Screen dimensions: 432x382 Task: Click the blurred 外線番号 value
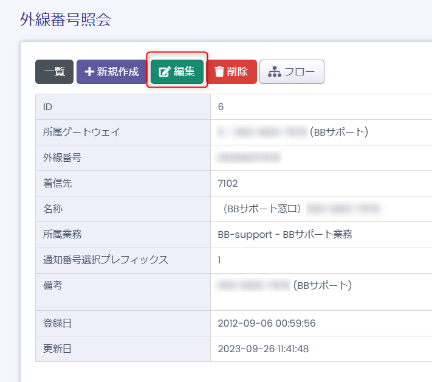(x=249, y=158)
